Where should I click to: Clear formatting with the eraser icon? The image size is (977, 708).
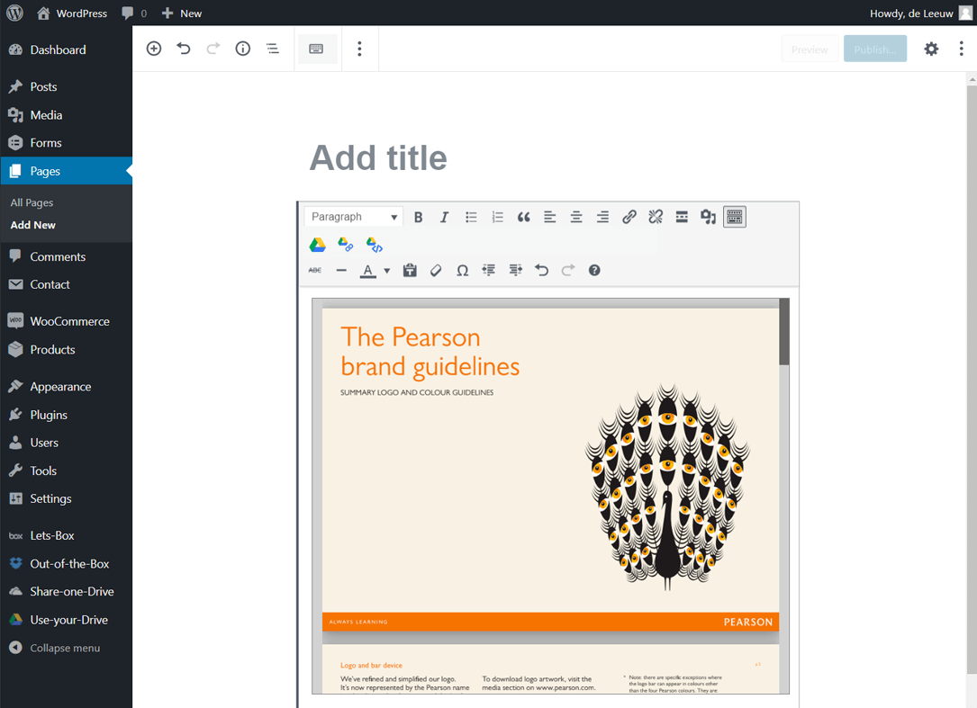point(436,270)
